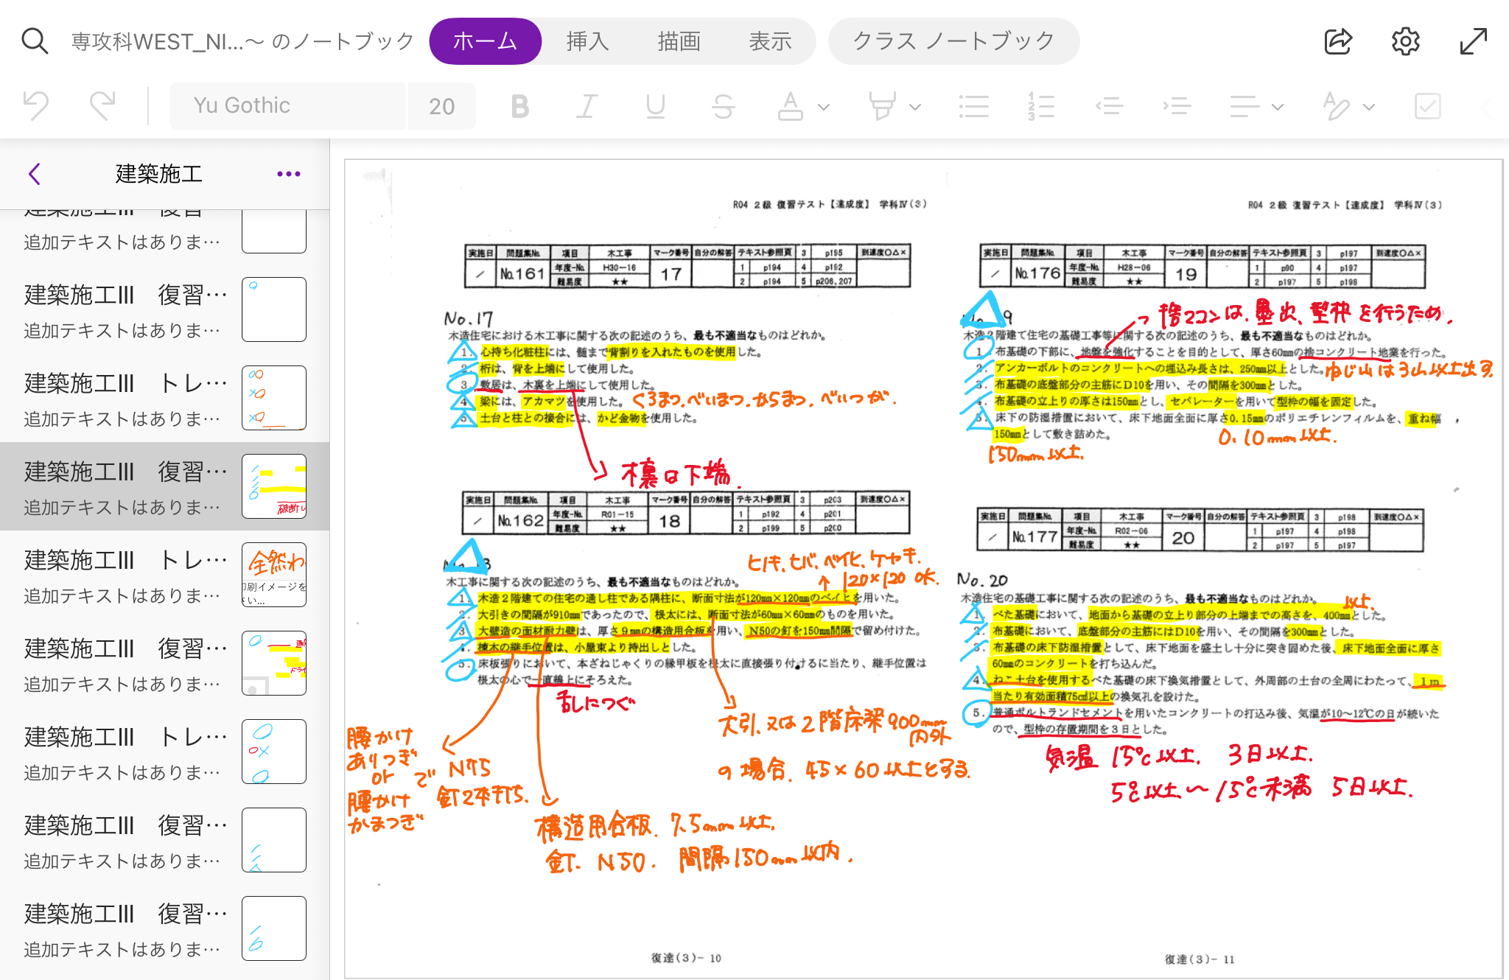This screenshot has width=1509, height=980.
Task: Toggle strikethrough formatting
Action: tap(723, 107)
